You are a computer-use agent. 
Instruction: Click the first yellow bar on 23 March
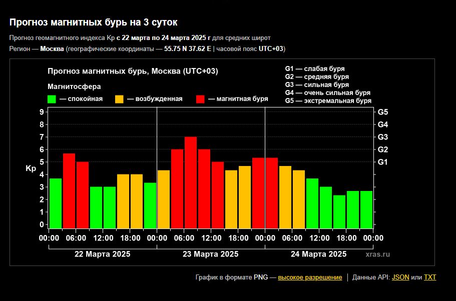click(x=164, y=198)
